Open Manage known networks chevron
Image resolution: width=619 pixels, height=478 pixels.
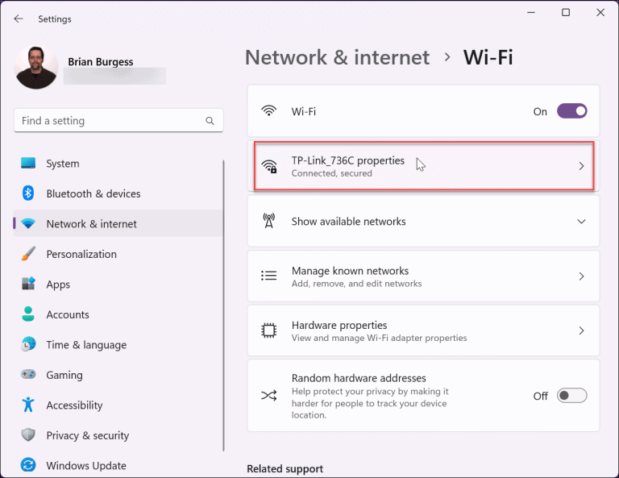(x=581, y=276)
